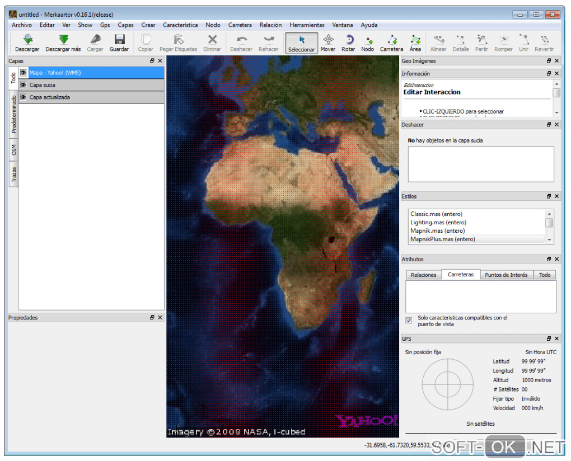Toggle visibility of Mapa - Yahoo! layer
Screen dimensions: 571x461
pos(24,73)
